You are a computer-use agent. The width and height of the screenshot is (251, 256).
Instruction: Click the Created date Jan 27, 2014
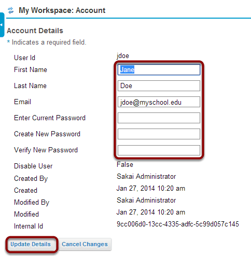(151, 188)
